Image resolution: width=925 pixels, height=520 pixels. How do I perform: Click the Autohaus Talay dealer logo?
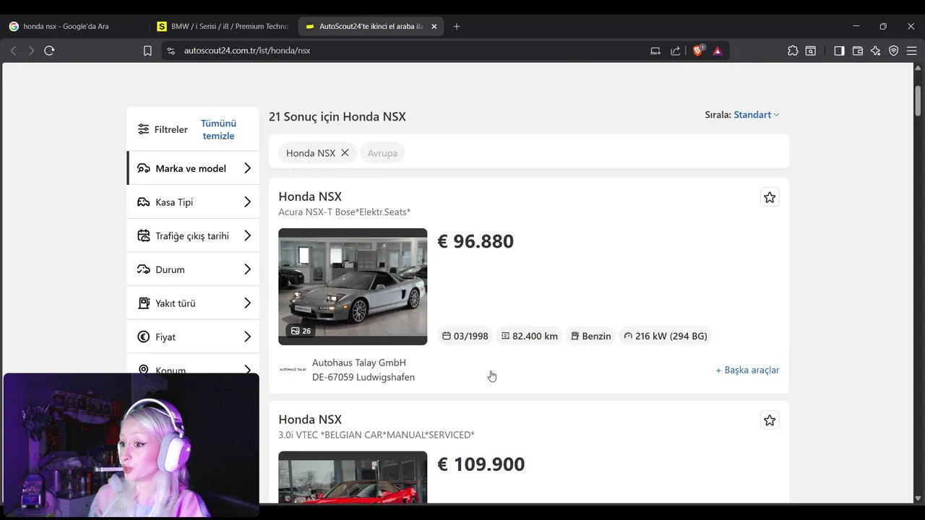pyautogui.click(x=293, y=370)
